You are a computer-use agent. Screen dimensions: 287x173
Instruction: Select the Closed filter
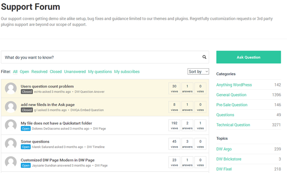coord(56,72)
